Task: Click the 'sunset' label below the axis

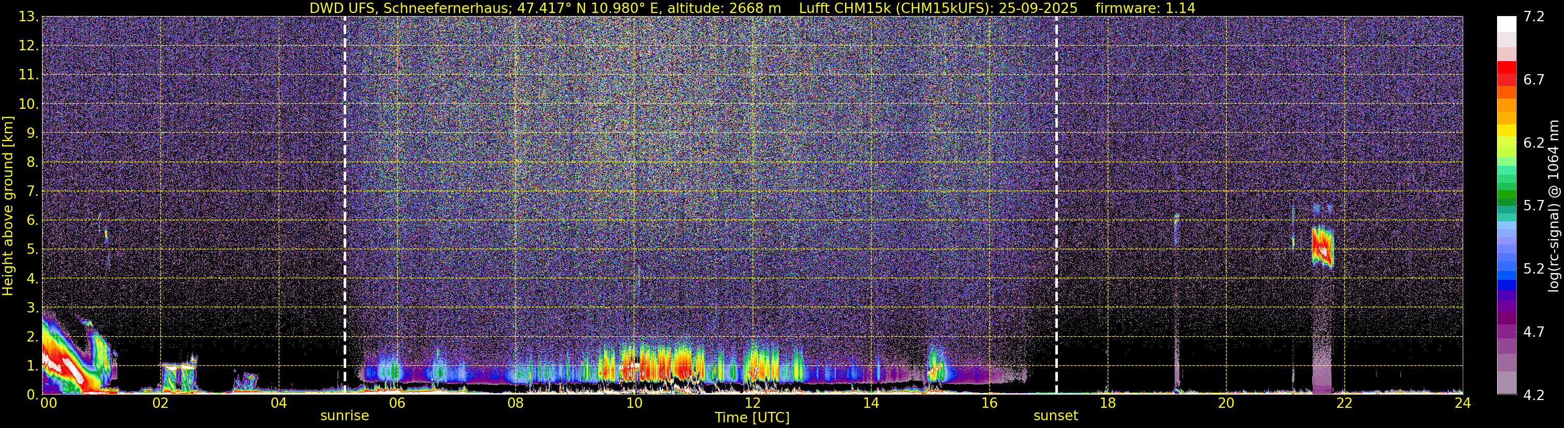Action: click(x=1056, y=415)
